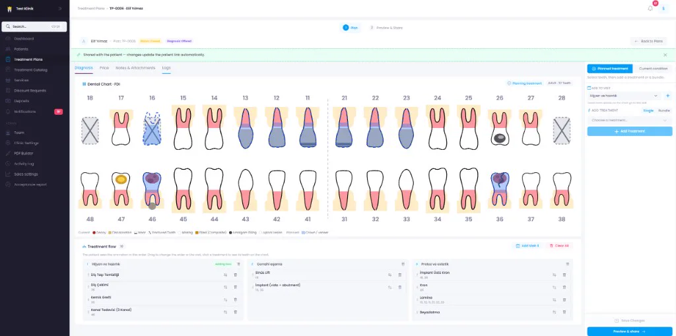Collapse the sidebar using the arrow icon
The width and height of the screenshot is (676, 336).
tap(60, 9)
